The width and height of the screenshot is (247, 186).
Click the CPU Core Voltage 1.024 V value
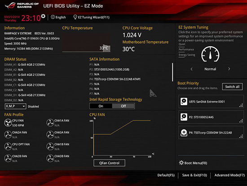click(x=132, y=35)
